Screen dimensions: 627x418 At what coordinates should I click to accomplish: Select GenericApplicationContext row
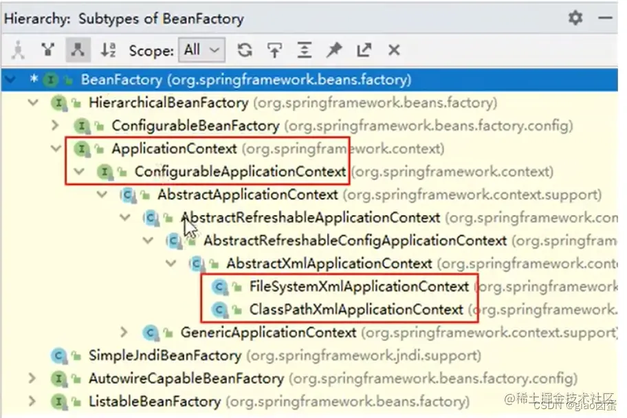pyautogui.click(x=309, y=332)
